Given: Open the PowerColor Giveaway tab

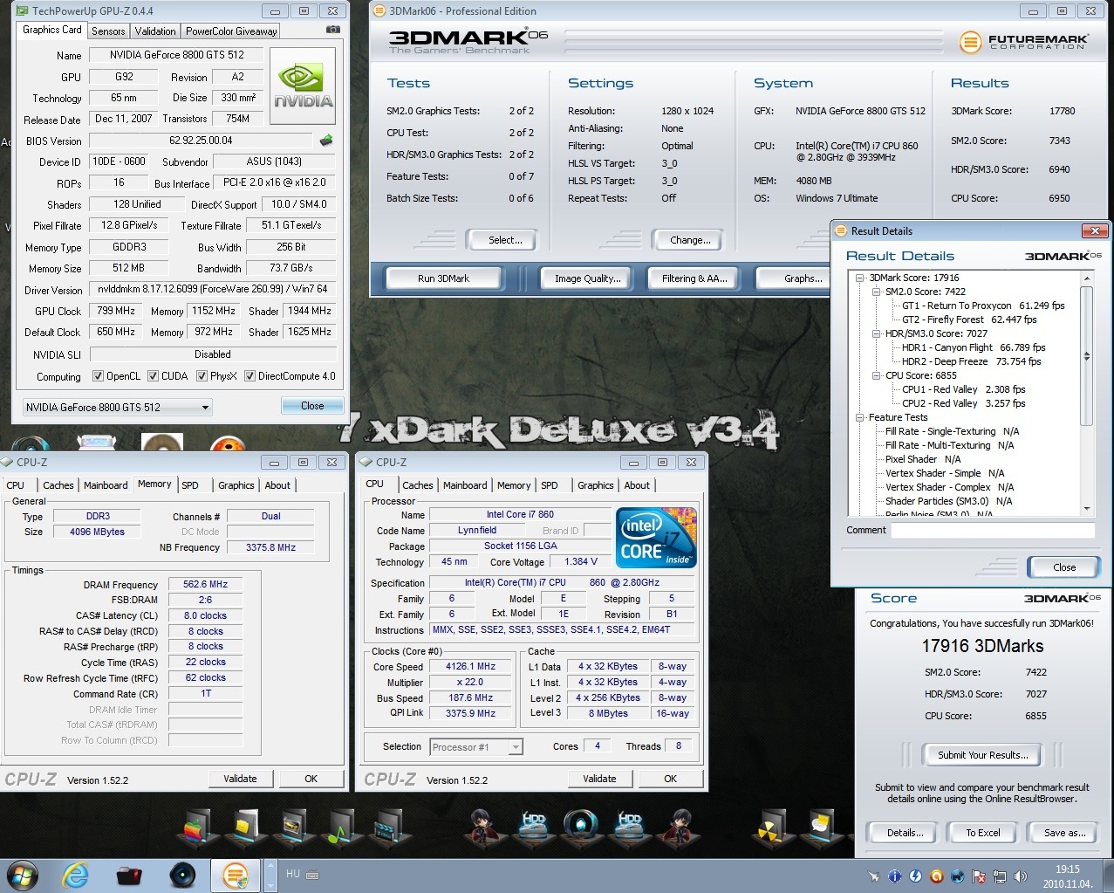Looking at the screenshot, I should [x=231, y=31].
